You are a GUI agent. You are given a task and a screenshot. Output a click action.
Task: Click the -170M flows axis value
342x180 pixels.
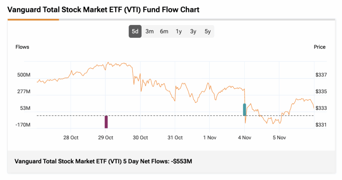23,125
